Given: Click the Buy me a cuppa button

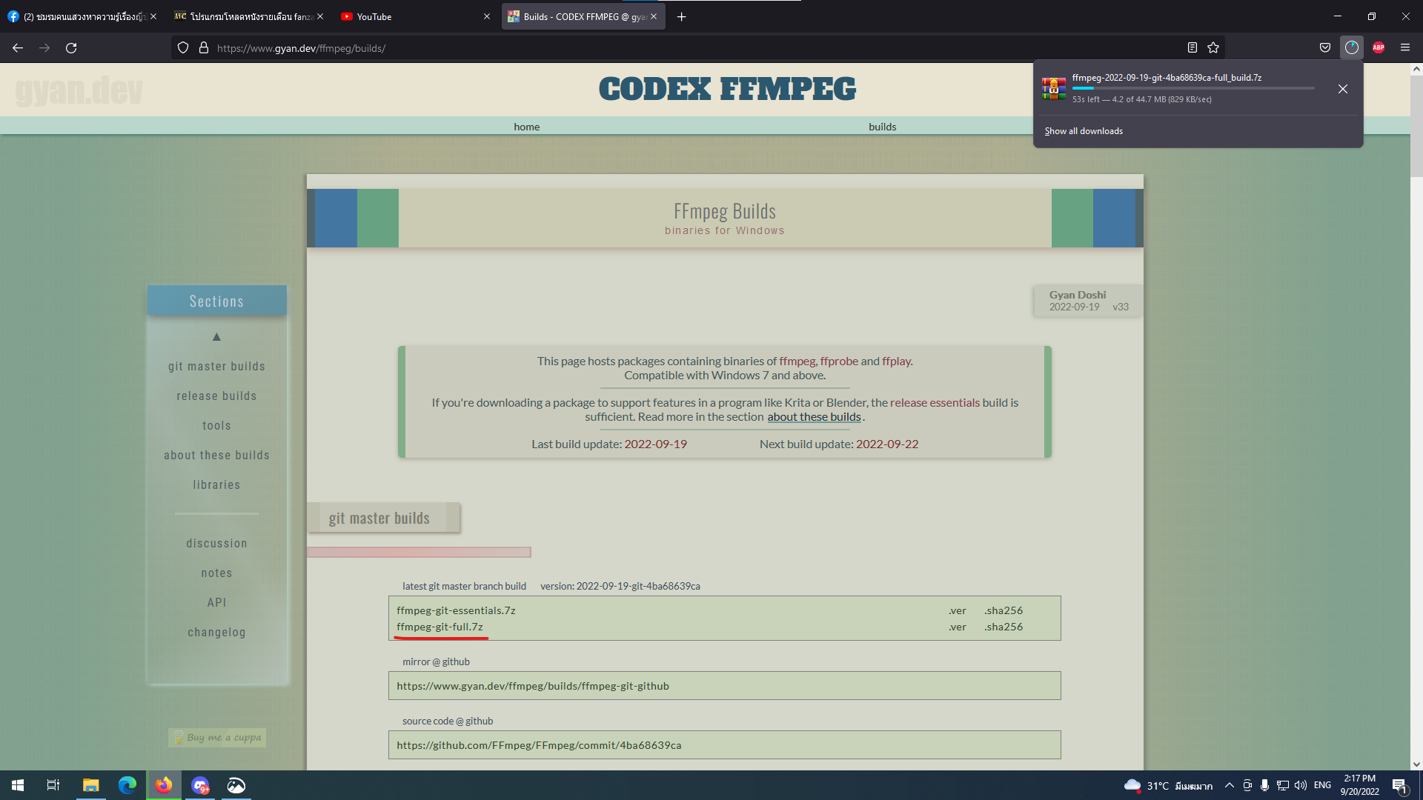Looking at the screenshot, I should point(217,738).
